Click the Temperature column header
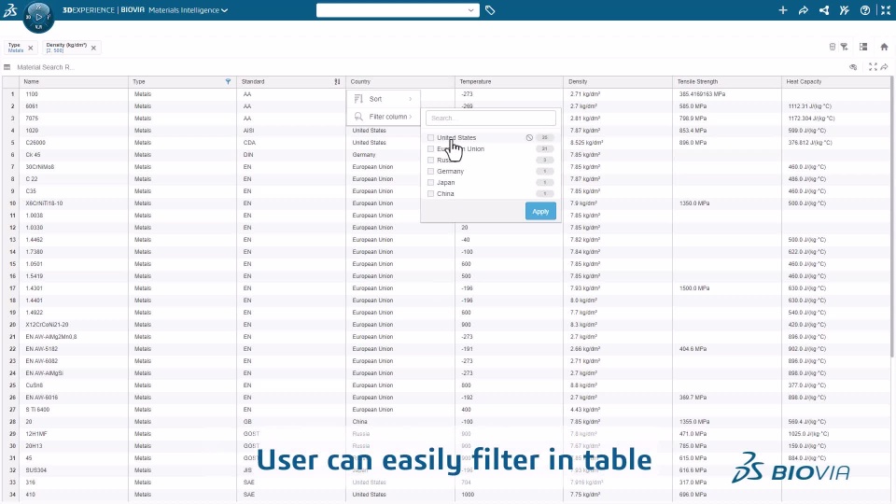This screenshot has width=896, height=504. coord(509,82)
